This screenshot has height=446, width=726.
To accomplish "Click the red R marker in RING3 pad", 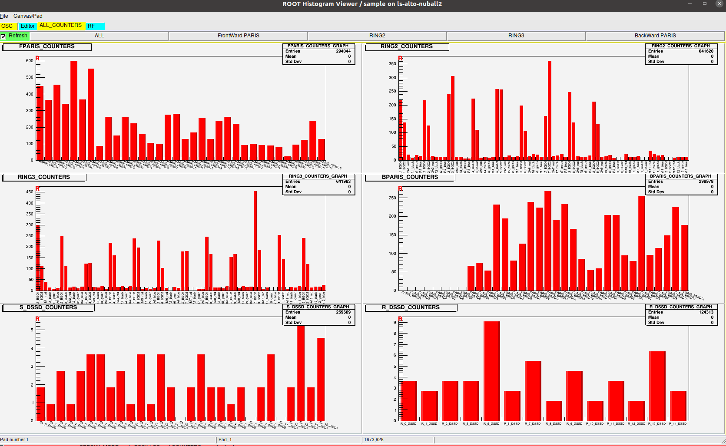I will (x=38, y=188).
